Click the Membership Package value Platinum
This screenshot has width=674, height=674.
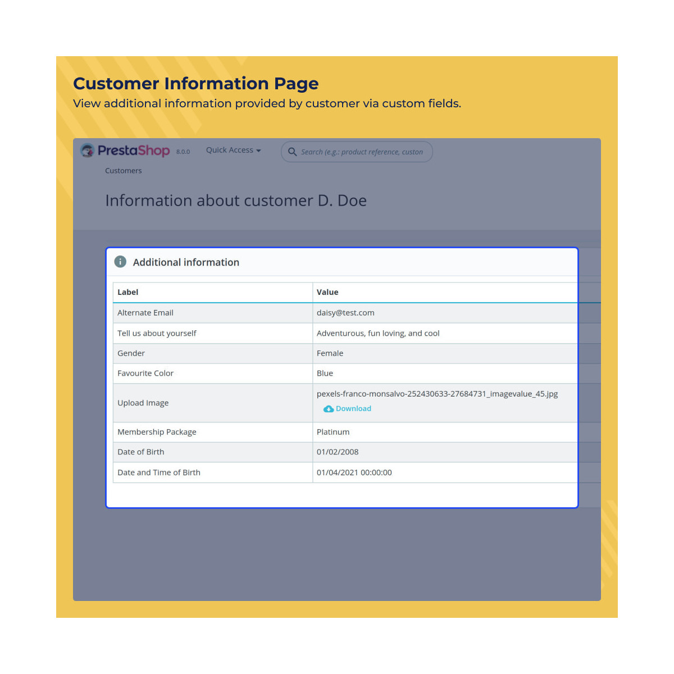tap(333, 432)
